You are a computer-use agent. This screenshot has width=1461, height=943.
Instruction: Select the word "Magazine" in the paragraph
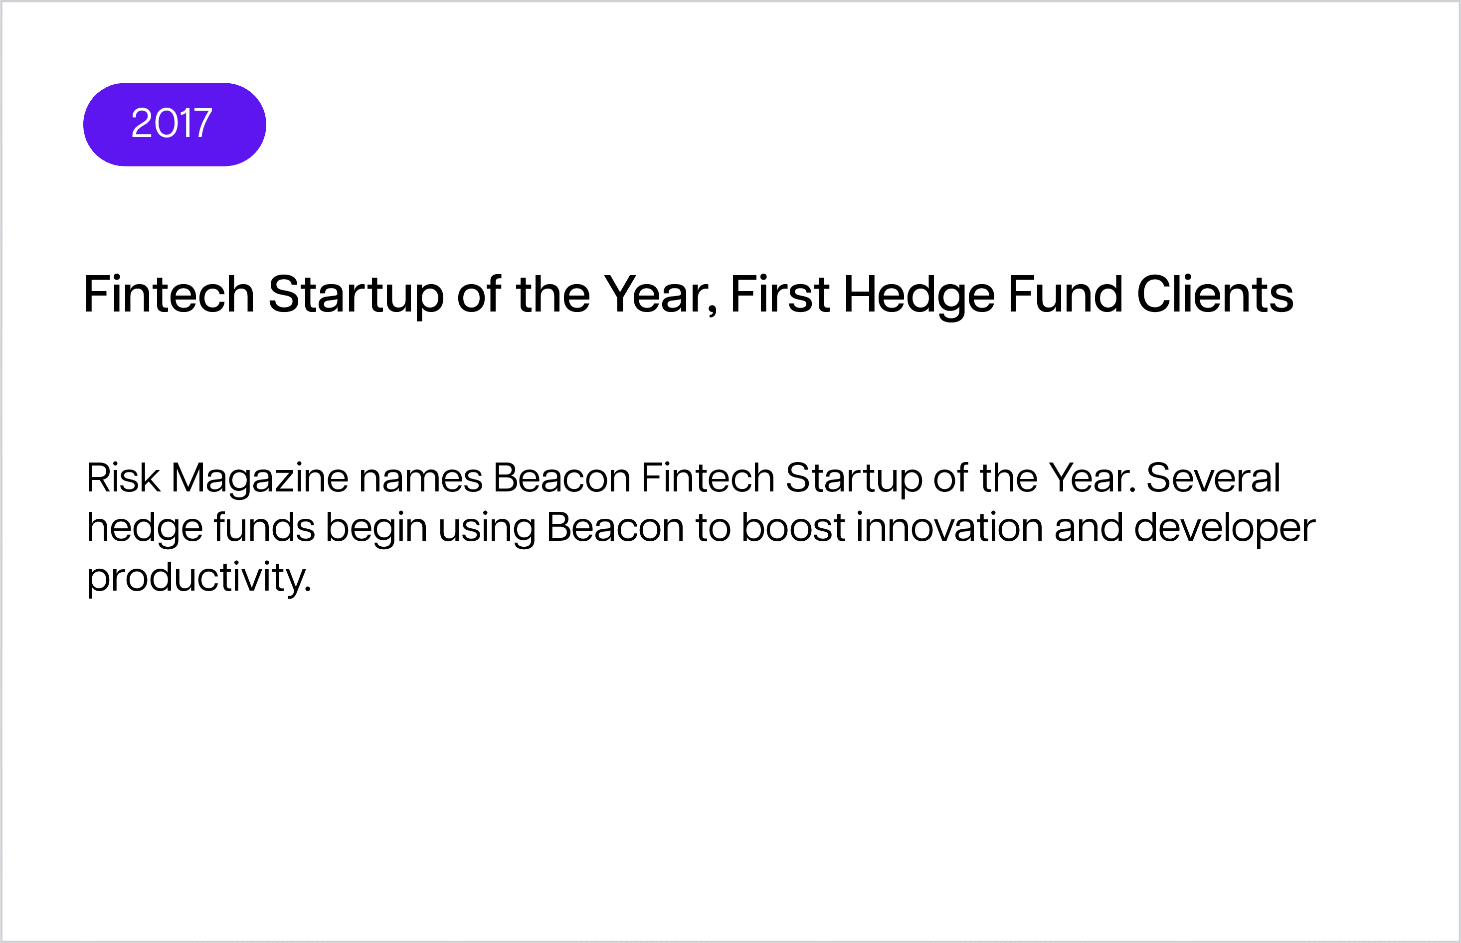260,480
